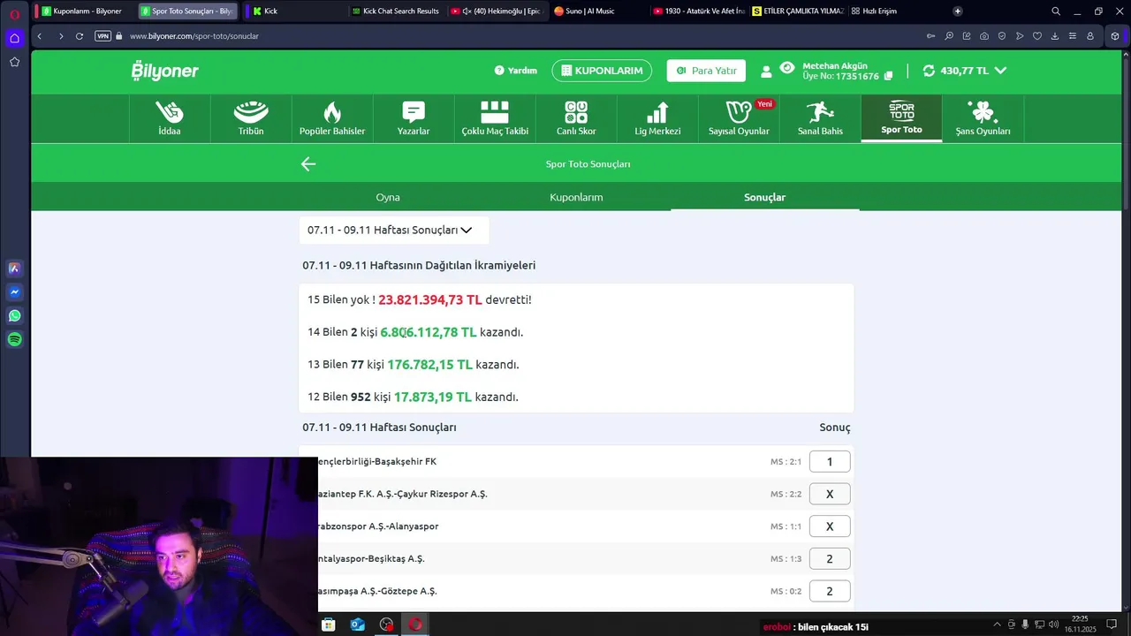The width and height of the screenshot is (1131, 636).
Task: Open the Tribün section
Action: pyautogui.click(x=251, y=118)
